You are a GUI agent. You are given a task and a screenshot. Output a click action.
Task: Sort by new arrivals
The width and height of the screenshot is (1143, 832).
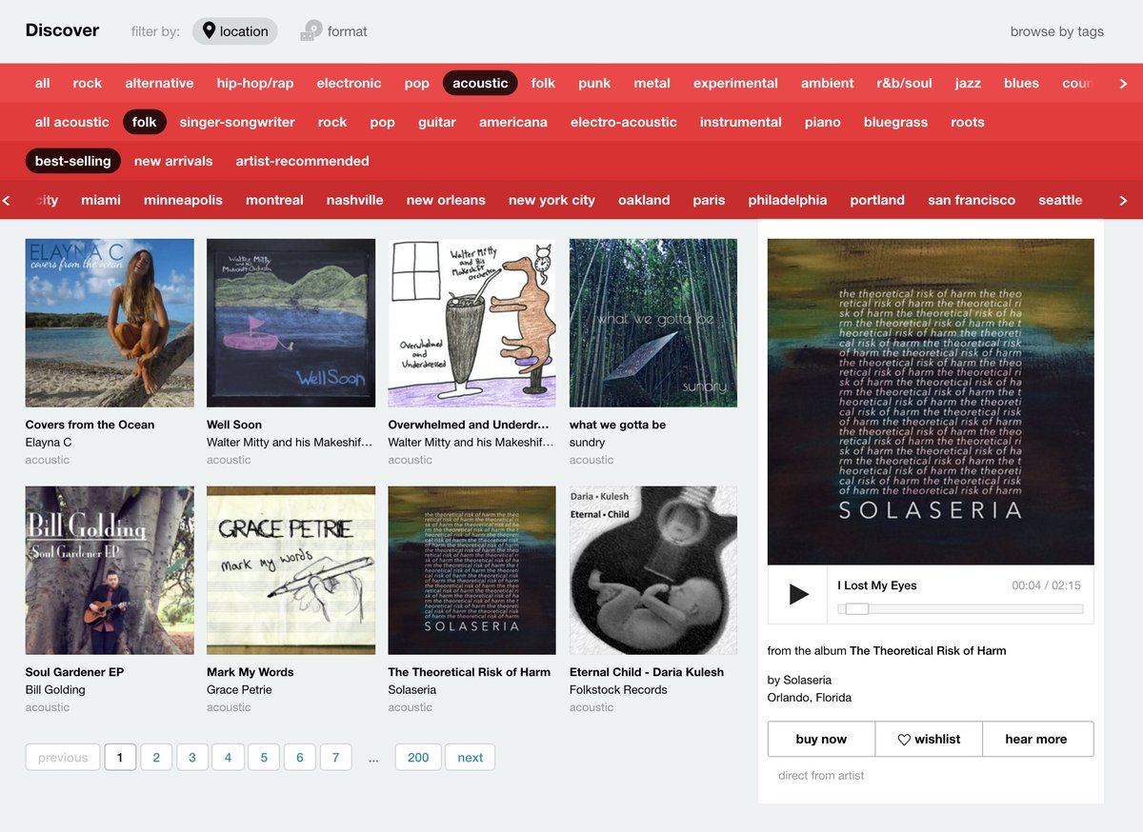point(173,161)
